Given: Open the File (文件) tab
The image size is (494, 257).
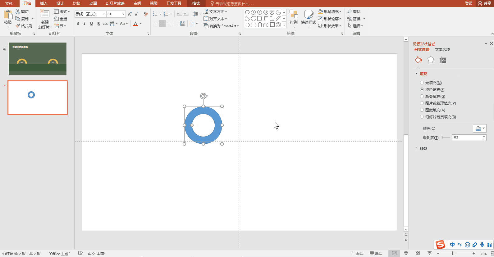Looking at the screenshot, I should point(9,3).
